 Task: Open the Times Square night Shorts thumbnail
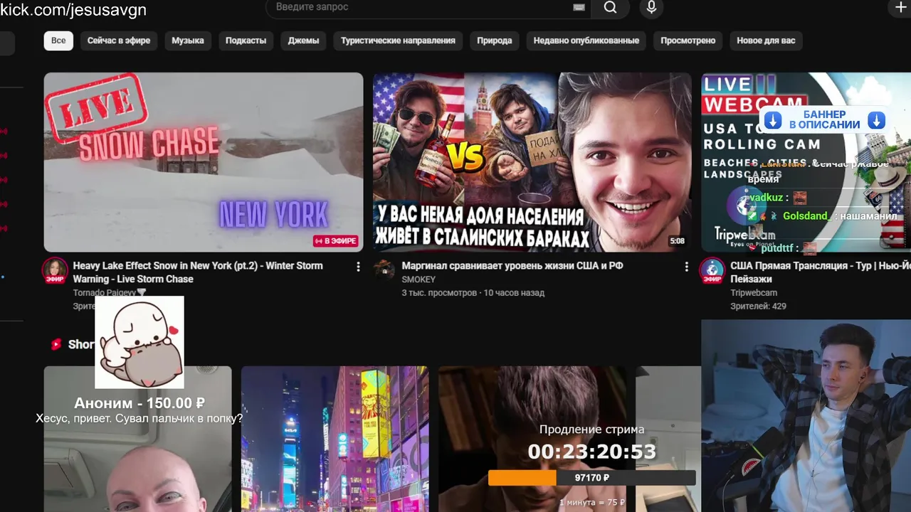[335, 439]
